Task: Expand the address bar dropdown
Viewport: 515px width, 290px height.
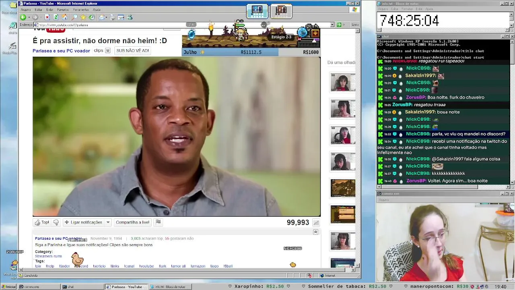Action: tap(332, 25)
